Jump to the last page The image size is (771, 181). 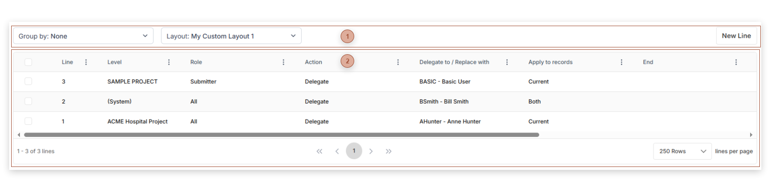389,151
